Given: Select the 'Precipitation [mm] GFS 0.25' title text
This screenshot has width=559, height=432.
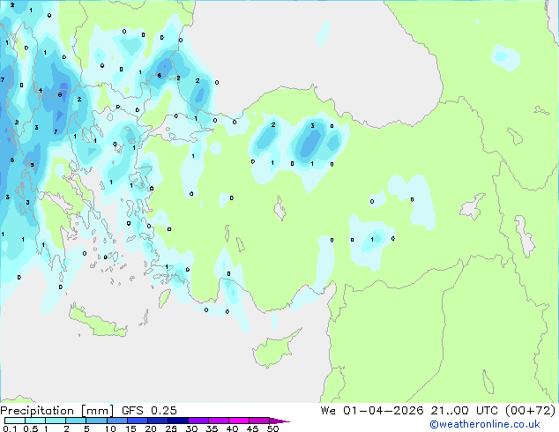Looking at the screenshot, I should click(x=88, y=411).
